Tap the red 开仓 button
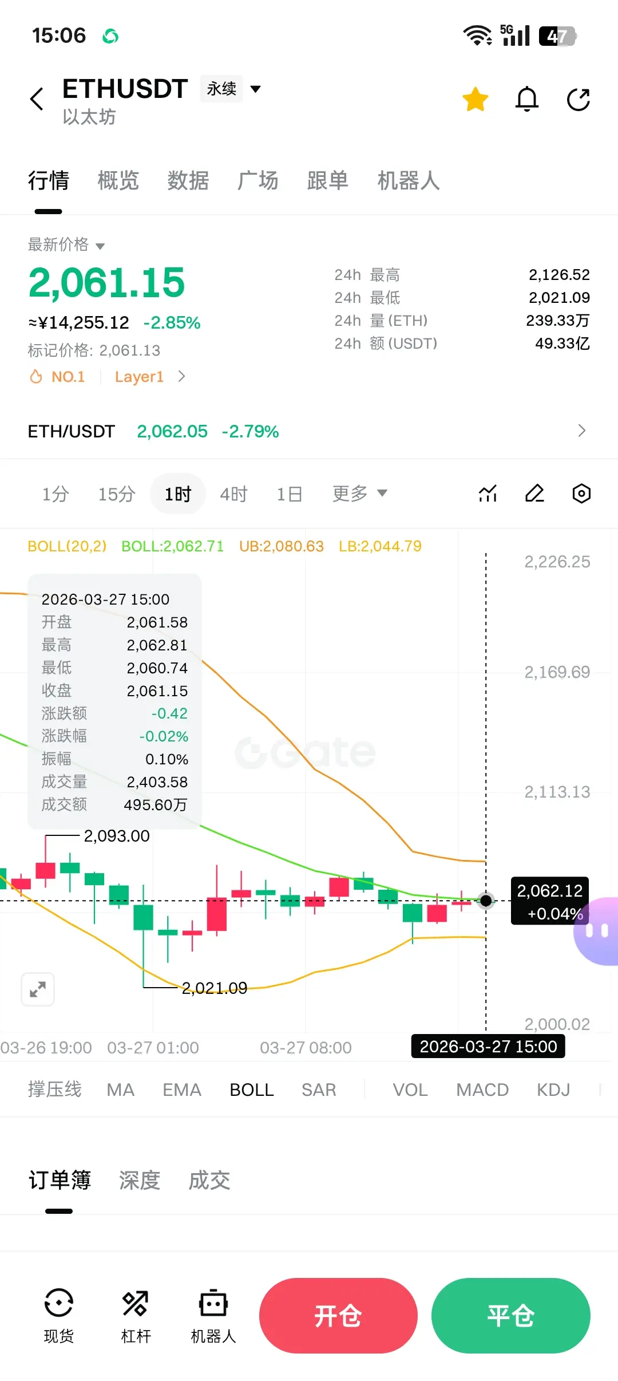The image size is (618, 1381). pos(338,1316)
